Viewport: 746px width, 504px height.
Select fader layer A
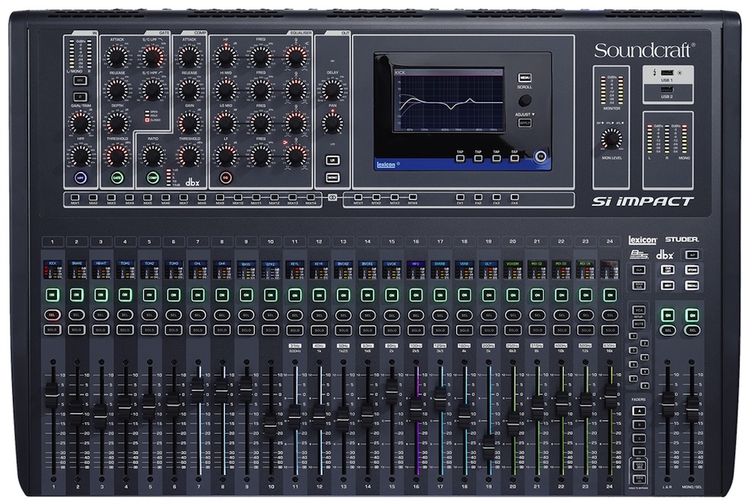[x=640, y=410]
